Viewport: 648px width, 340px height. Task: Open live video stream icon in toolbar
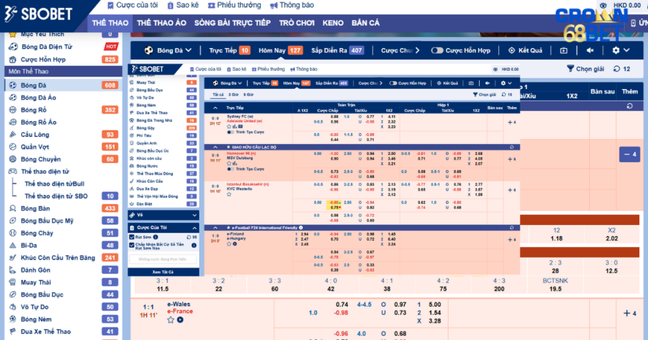564,51
